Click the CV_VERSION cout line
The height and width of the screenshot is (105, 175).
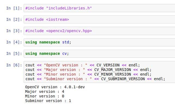(82, 65)
